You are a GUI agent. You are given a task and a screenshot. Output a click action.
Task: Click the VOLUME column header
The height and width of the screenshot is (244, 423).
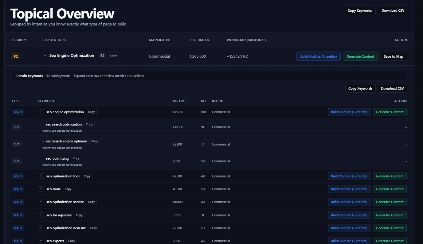click(179, 101)
